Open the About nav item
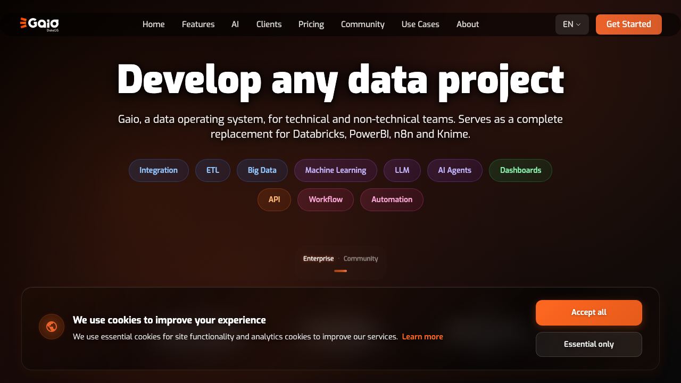 468,24
